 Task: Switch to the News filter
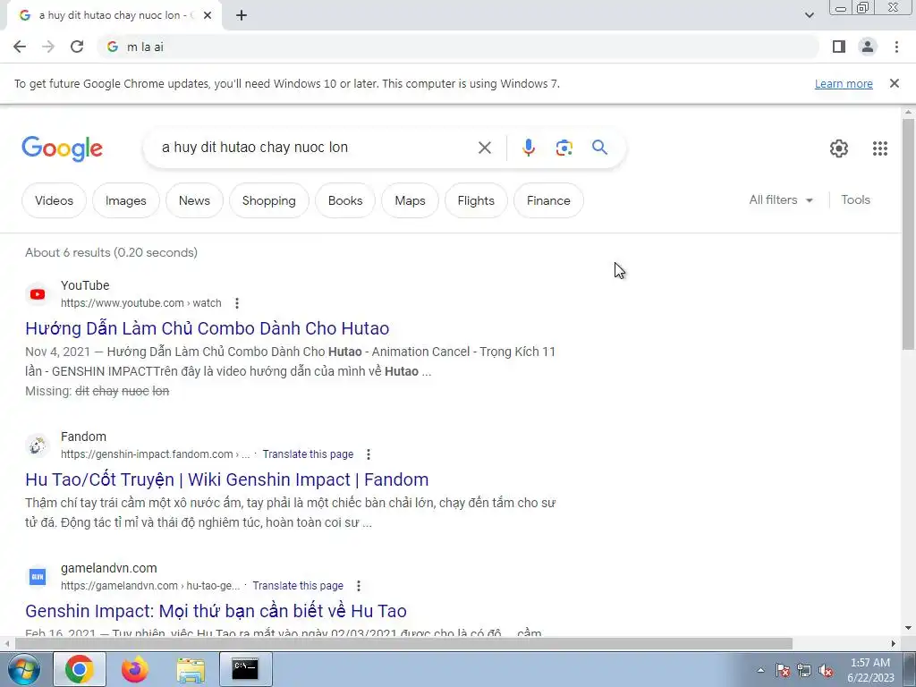click(x=194, y=200)
